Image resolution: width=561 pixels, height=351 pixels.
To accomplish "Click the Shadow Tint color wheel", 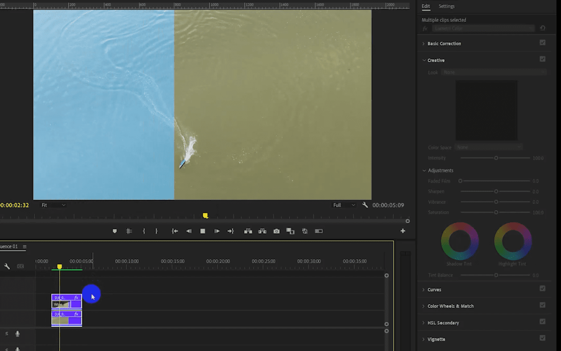I will point(460,241).
